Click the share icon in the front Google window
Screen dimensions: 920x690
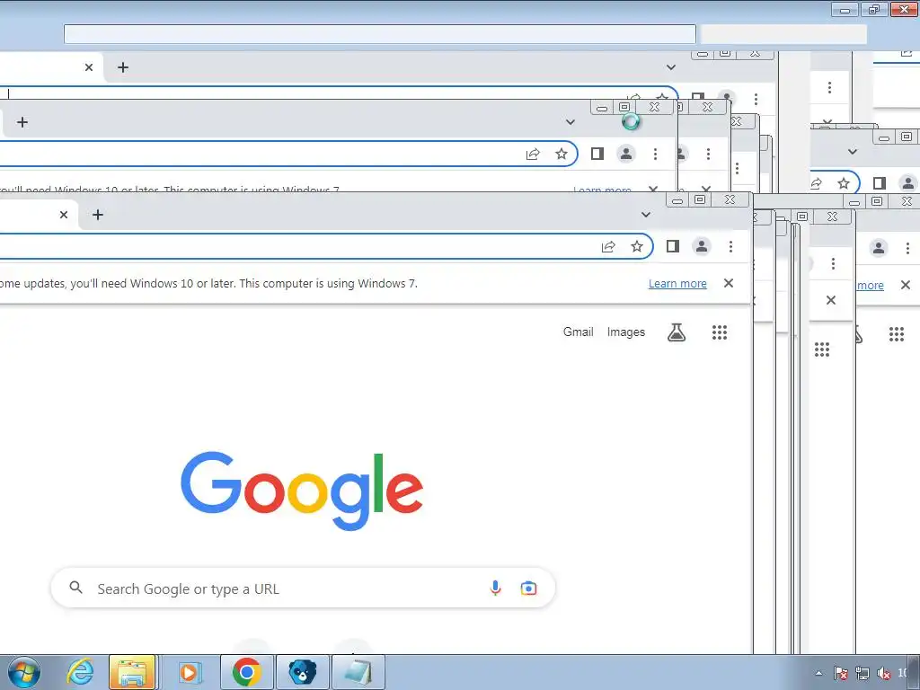pyautogui.click(x=608, y=246)
